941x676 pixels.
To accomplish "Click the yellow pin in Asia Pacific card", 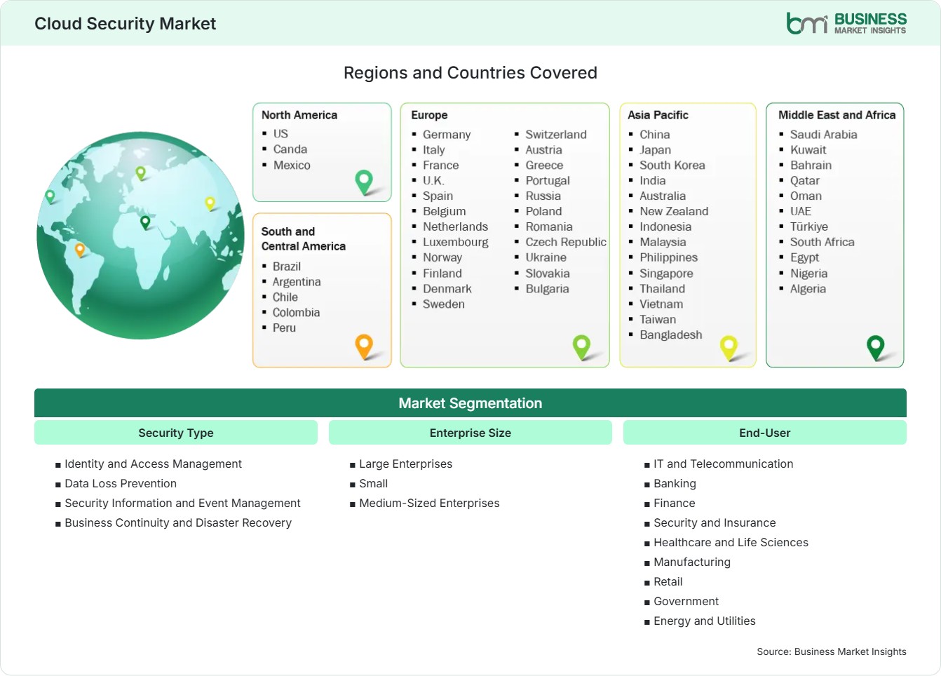I will click(x=729, y=347).
